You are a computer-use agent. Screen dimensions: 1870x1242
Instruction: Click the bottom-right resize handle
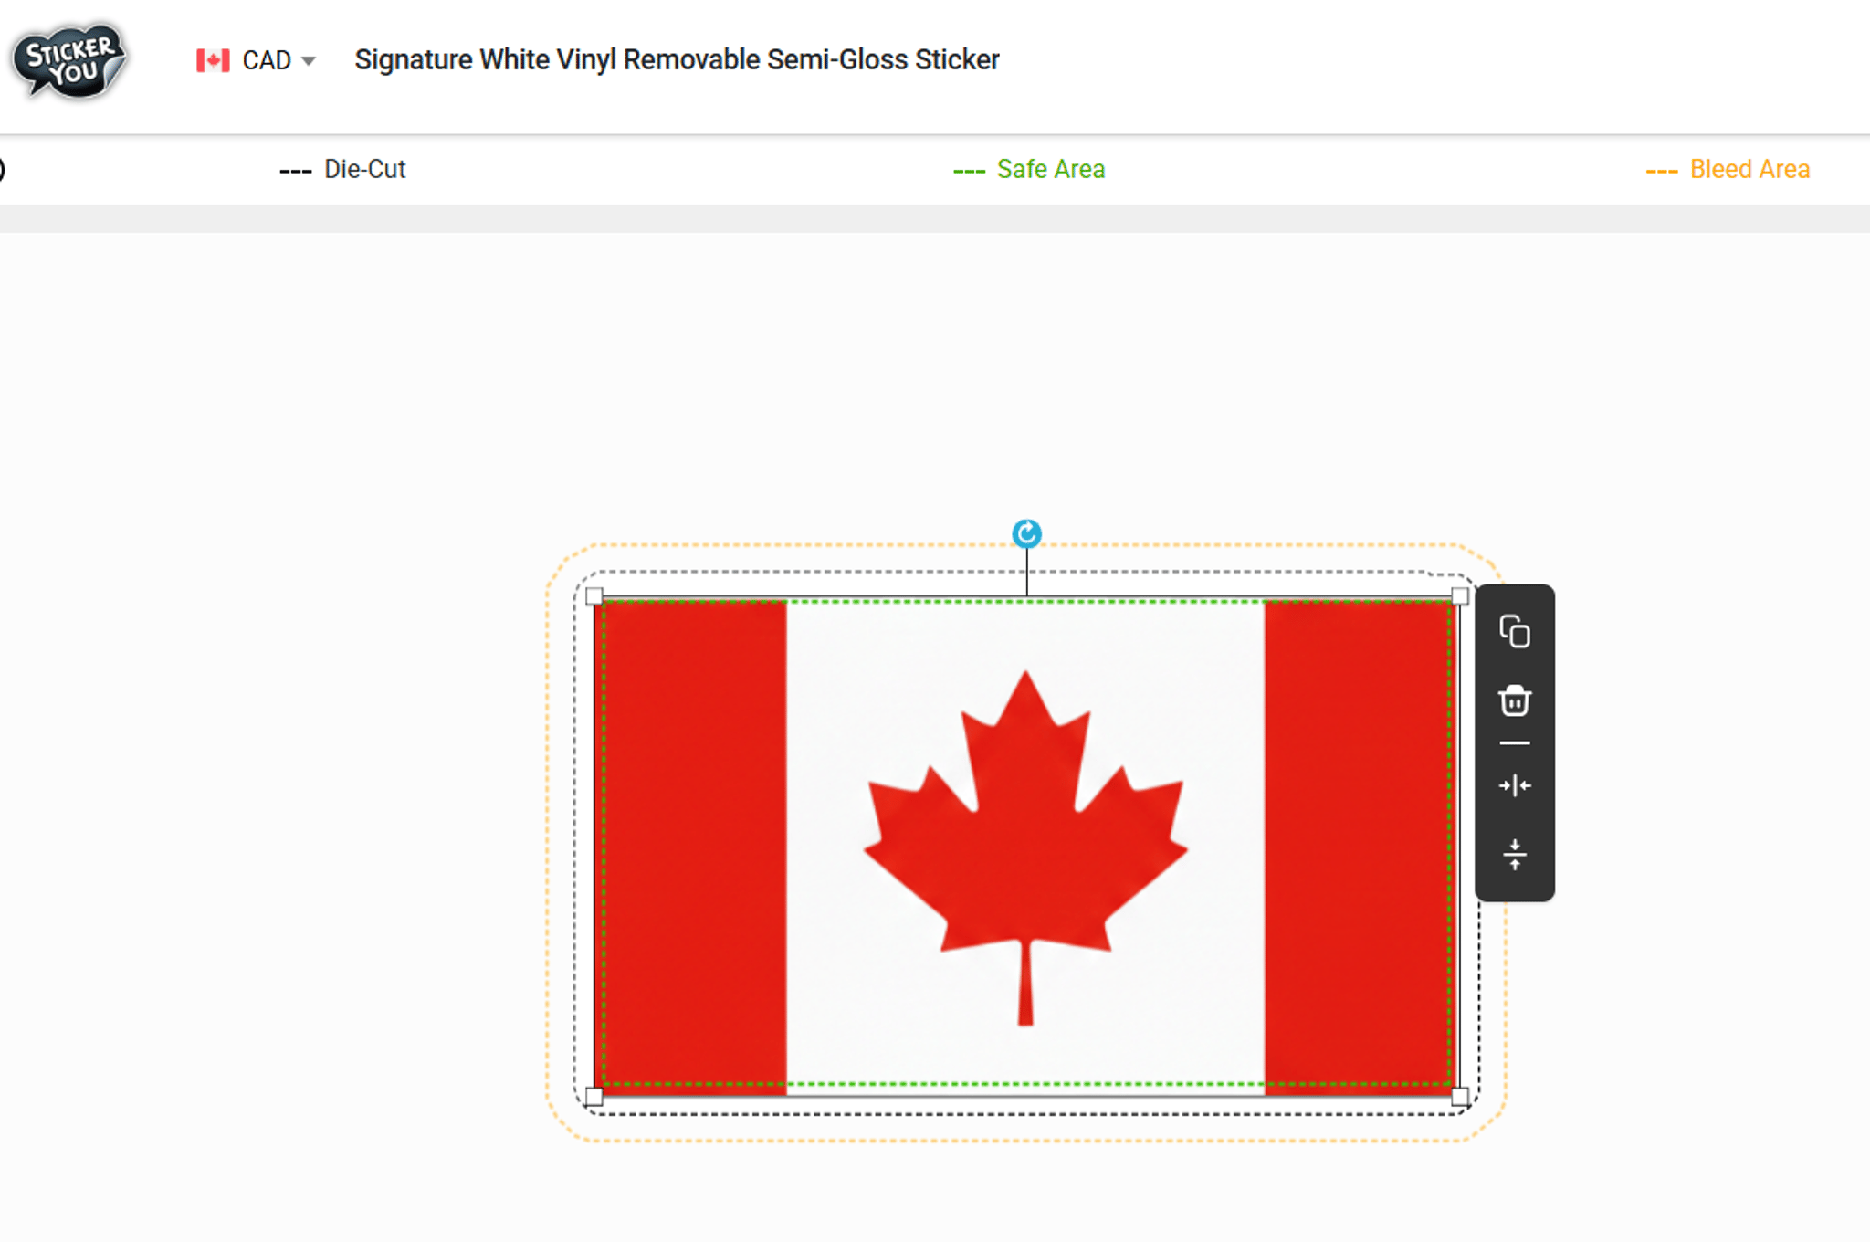tap(1459, 1096)
